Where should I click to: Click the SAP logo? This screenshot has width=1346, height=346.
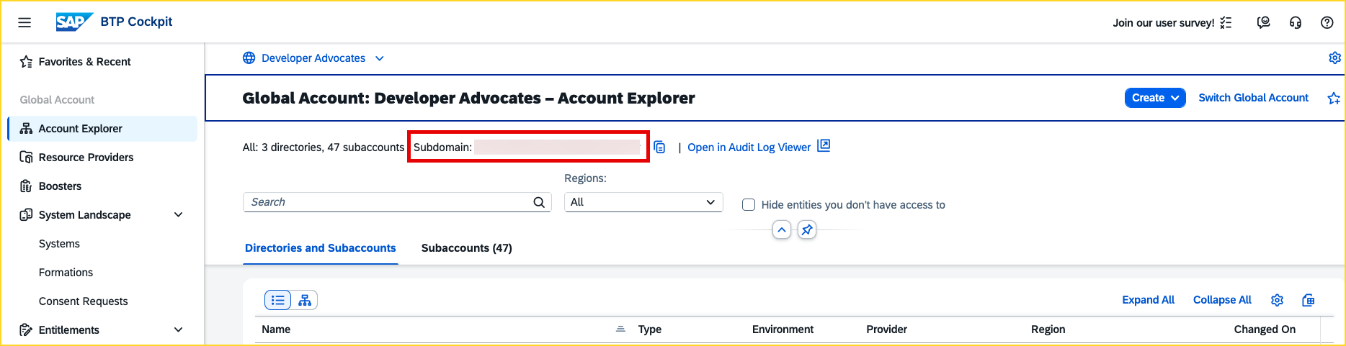coord(74,22)
